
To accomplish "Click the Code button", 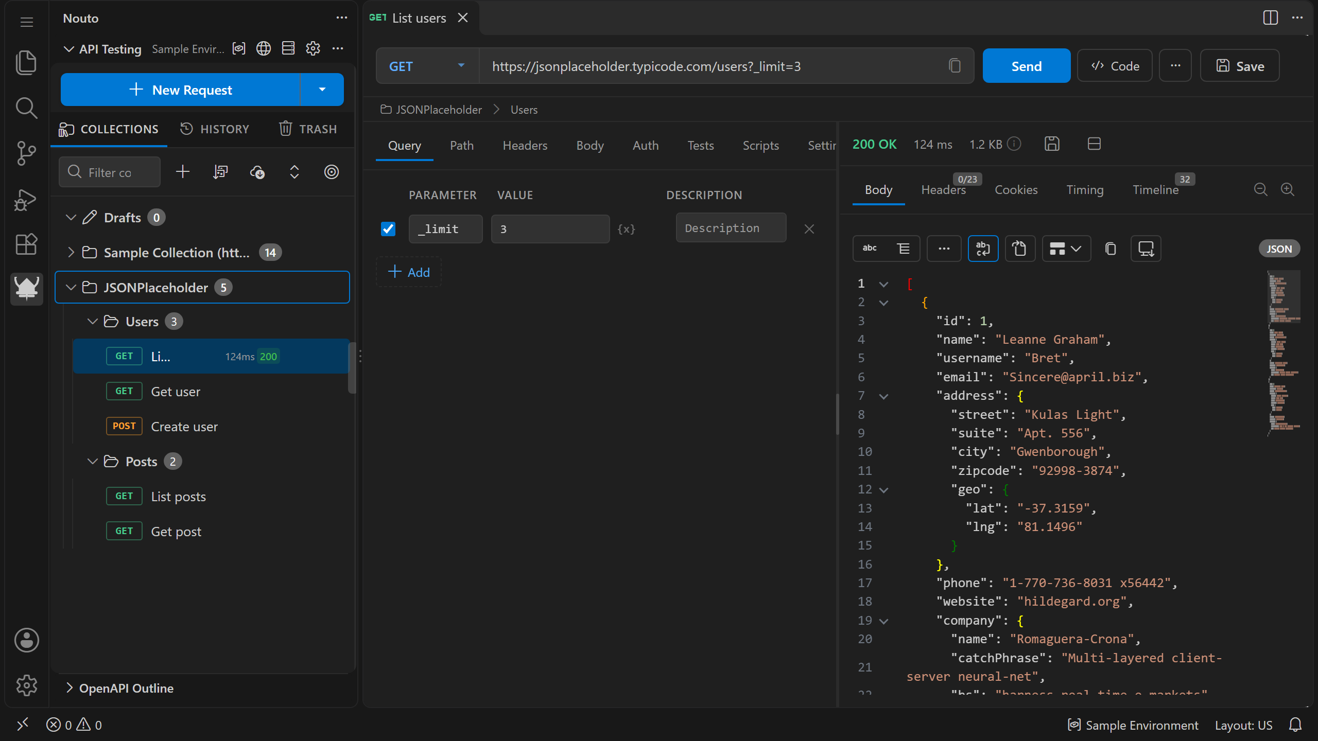I will click(x=1115, y=66).
